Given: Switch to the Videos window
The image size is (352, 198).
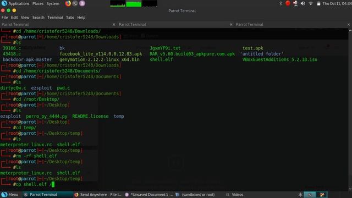Looking at the screenshot, I should click(x=235, y=195).
